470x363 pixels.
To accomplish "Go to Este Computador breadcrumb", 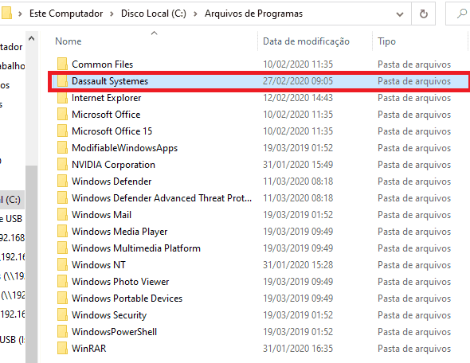I will [66, 14].
